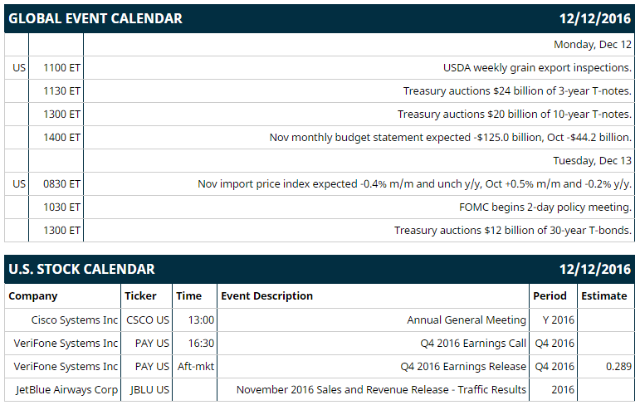Select the CSCO US ticker cell
The image size is (640, 405).
click(148, 320)
